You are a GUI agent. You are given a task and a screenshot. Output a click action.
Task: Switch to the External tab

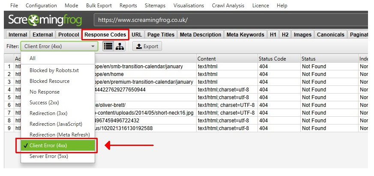43,35
